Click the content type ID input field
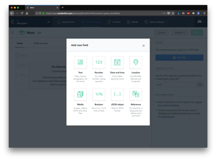Image resolution: width=216 pixels, height=160 pixels. (176, 84)
